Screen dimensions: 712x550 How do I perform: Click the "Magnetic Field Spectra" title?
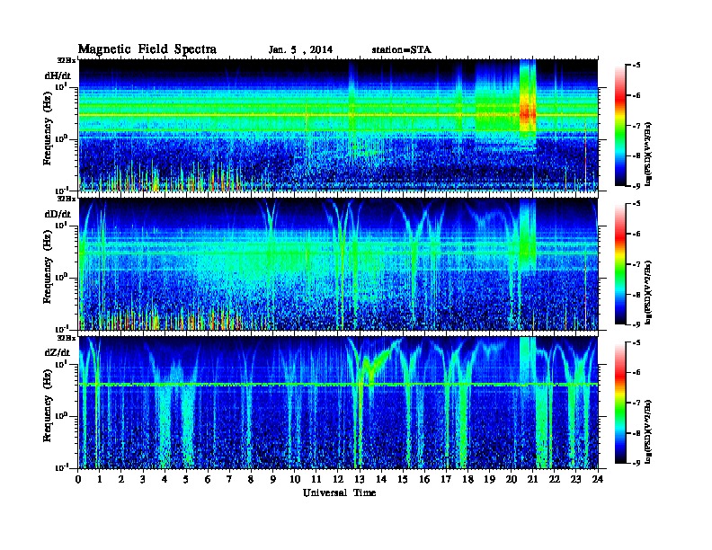click(x=147, y=49)
